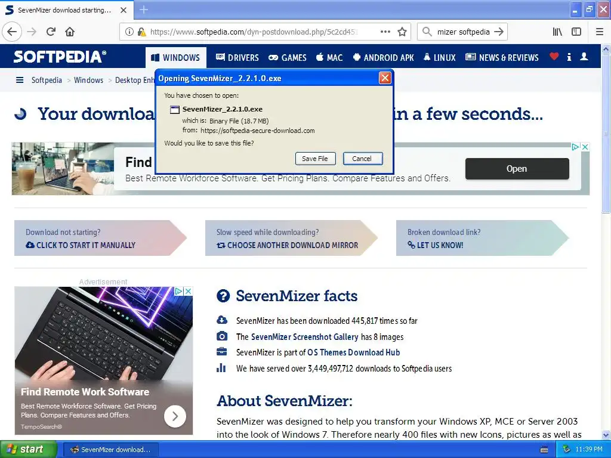Image resolution: width=611 pixels, height=458 pixels.
Task: Open Softpedia breadcrumb hamburger menu
Action: pyautogui.click(x=20, y=80)
